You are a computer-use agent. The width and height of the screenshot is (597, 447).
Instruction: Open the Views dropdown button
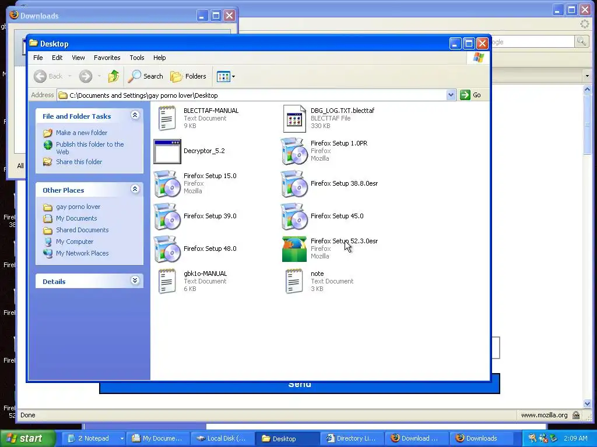tap(226, 76)
